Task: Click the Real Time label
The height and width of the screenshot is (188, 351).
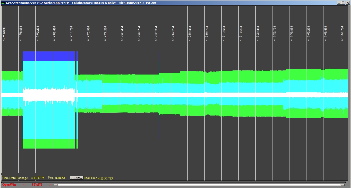Action: click(90, 178)
